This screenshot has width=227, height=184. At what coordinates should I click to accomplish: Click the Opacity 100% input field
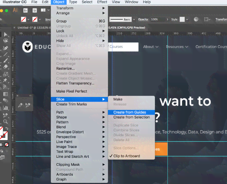point(157,19)
